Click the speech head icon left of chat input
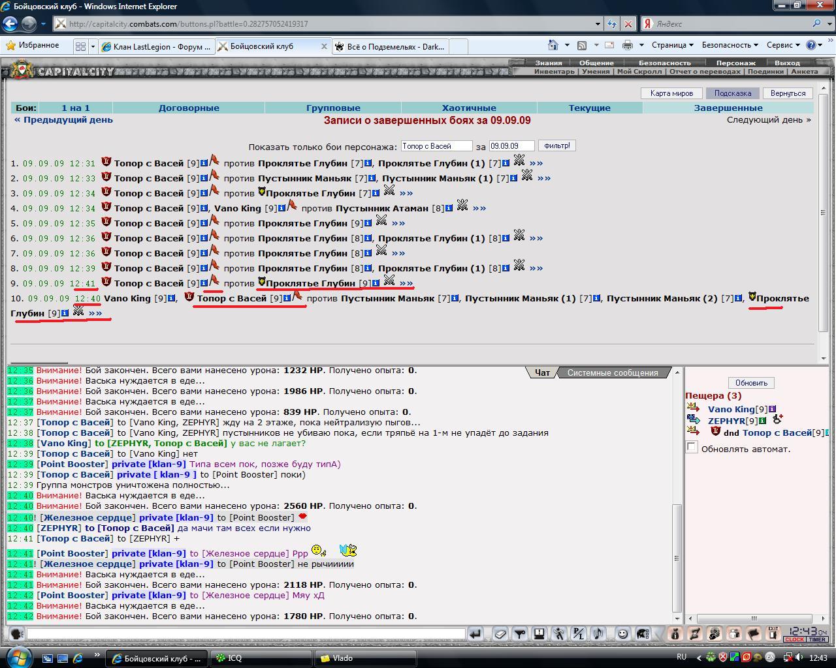 click(17, 633)
